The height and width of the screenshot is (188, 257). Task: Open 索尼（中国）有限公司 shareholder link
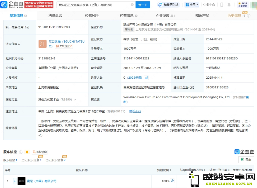pos(42,181)
